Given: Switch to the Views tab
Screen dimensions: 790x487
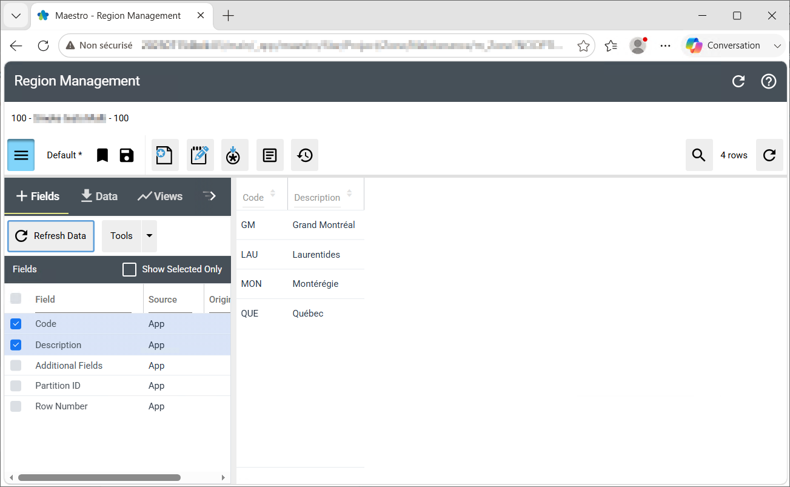Looking at the screenshot, I should click(x=160, y=196).
